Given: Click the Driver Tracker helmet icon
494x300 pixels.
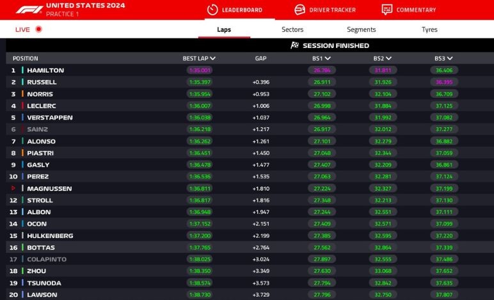Looking at the screenshot, I should click(299, 10).
